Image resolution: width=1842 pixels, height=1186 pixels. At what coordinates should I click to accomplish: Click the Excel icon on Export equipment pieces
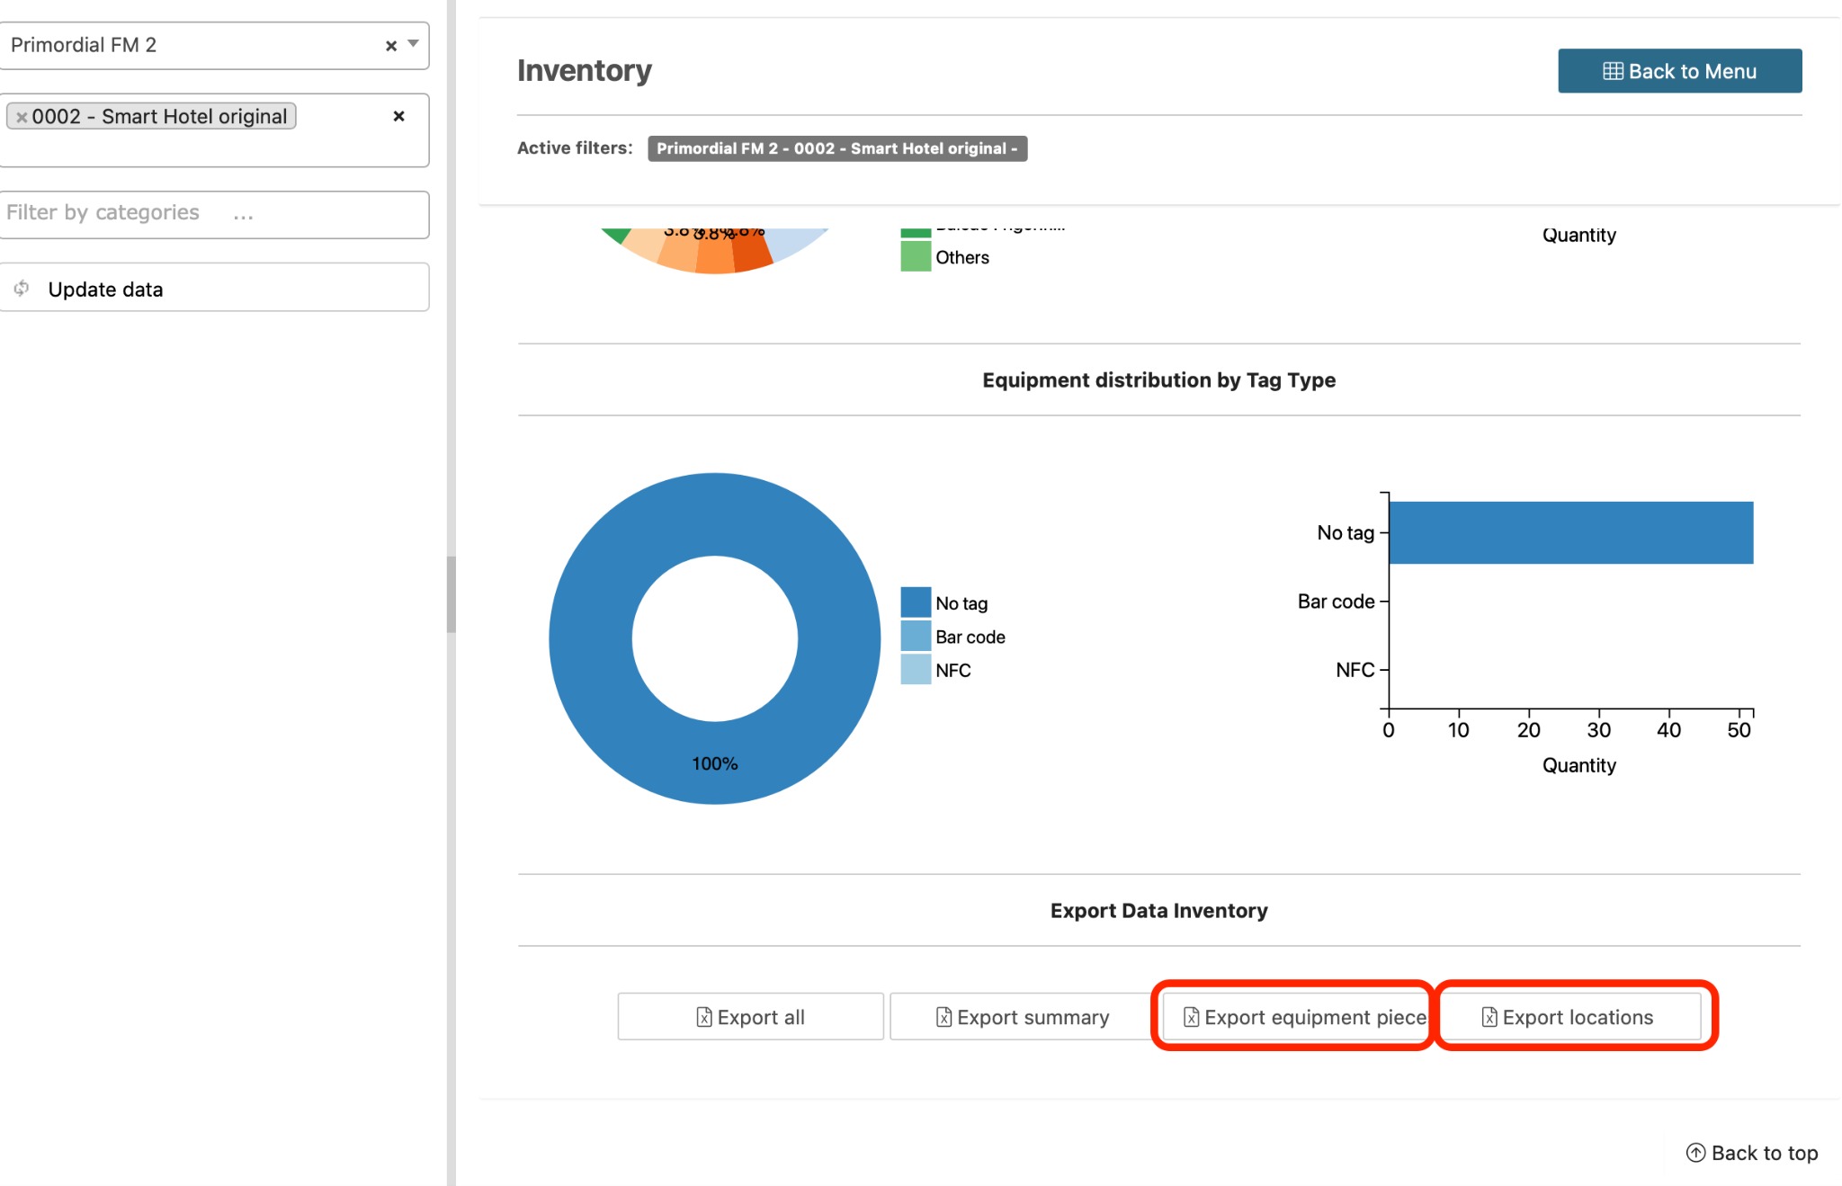coord(1191,1017)
